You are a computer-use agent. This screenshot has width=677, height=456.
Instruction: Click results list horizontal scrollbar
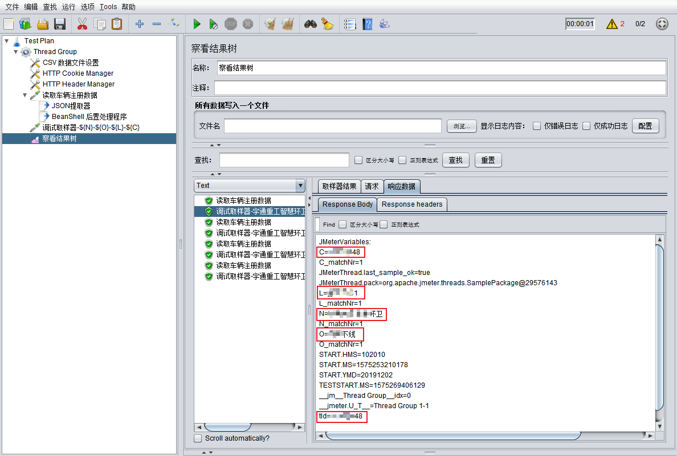[x=250, y=427]
